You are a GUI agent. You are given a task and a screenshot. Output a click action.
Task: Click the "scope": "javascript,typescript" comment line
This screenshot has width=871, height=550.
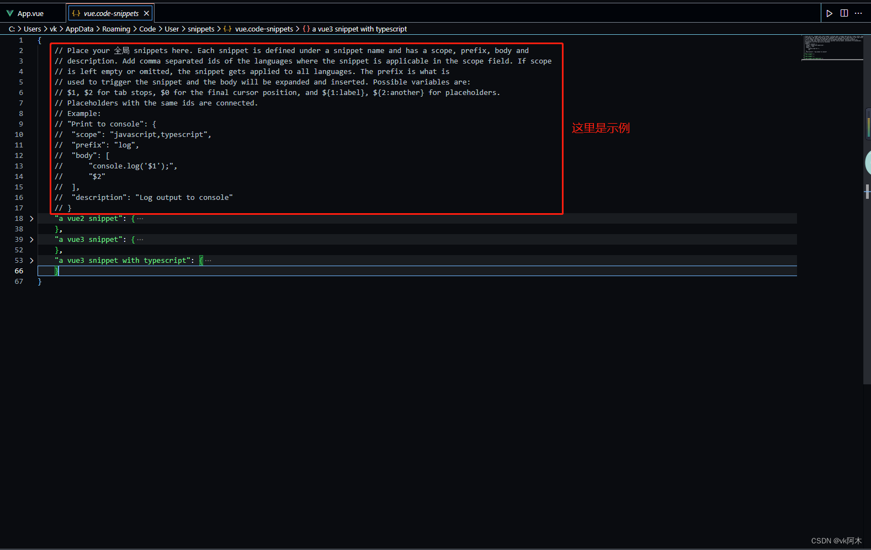[133, 135]
